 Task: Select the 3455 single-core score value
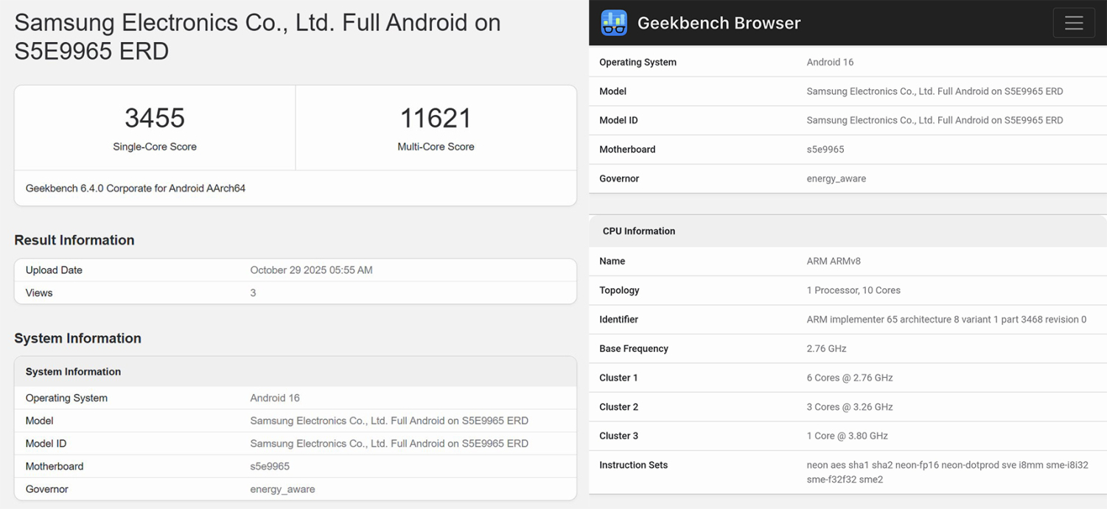155,118
